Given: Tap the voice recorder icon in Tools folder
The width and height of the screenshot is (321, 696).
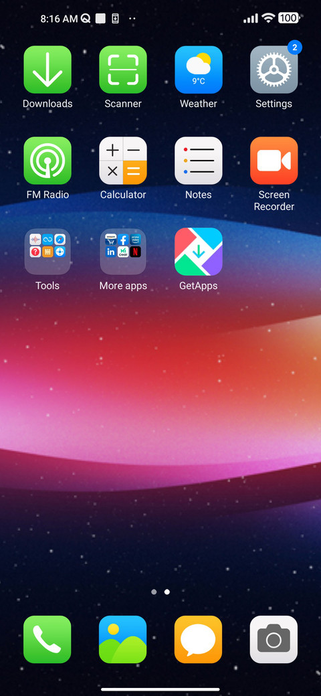Looking at the screenshot, I should [x=35, y=240].
